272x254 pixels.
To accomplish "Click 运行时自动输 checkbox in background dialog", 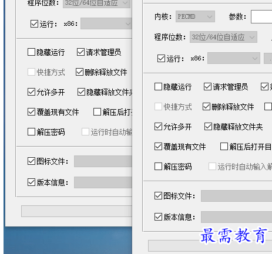I will point(85,132).
